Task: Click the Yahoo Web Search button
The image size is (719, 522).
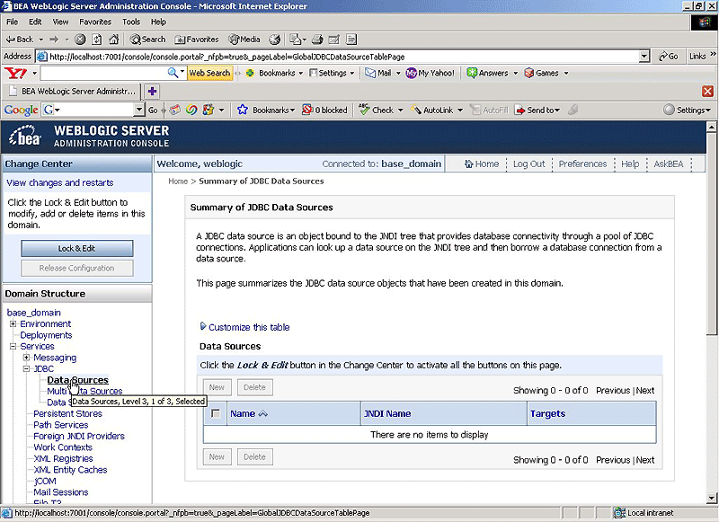Action: pos(209,73)
